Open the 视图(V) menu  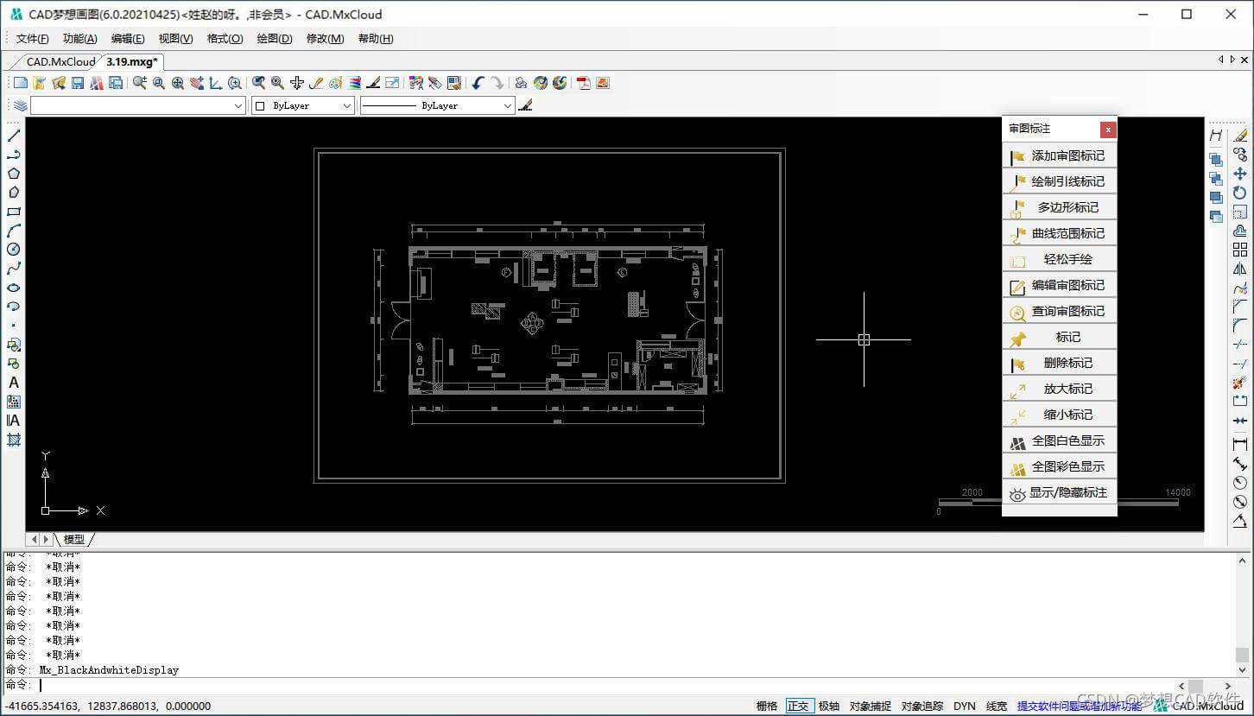(x=176, y=38)
